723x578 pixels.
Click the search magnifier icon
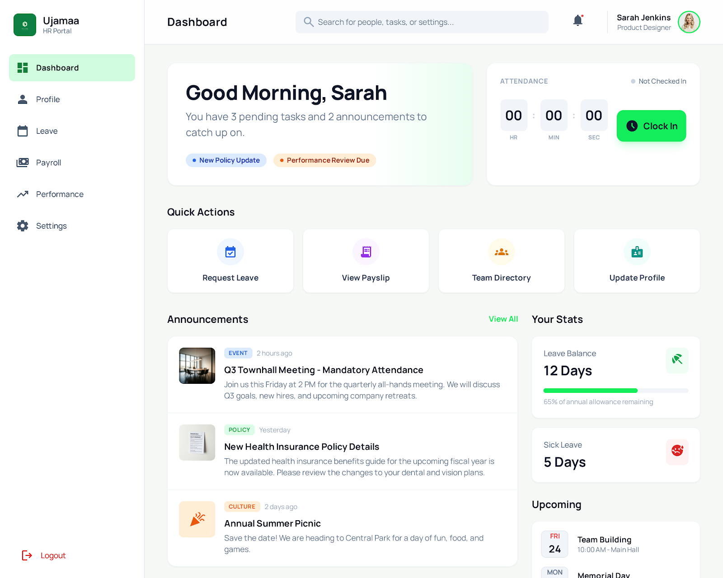coord(309,22)
